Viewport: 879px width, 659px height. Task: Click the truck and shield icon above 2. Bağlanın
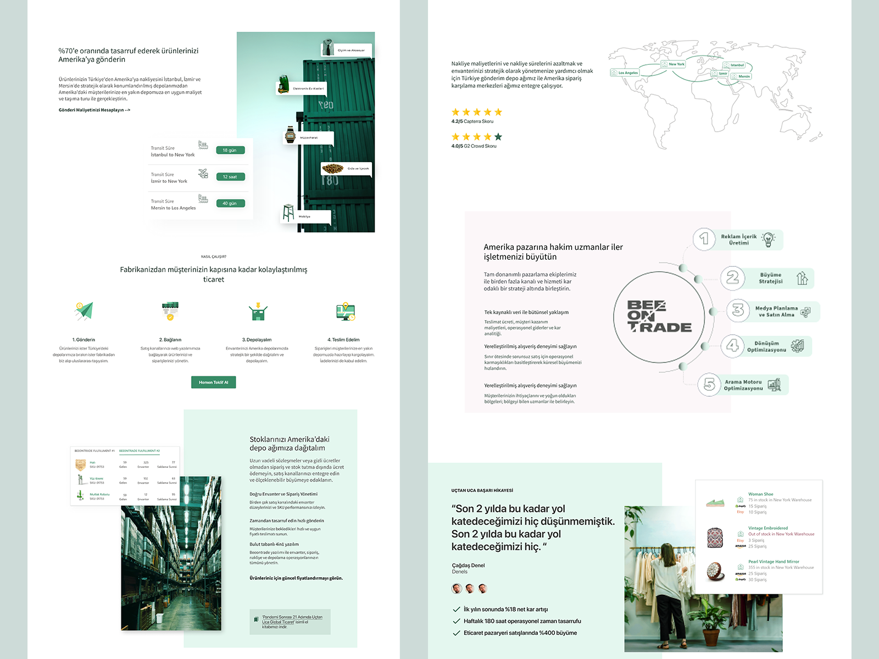[170, 311]
